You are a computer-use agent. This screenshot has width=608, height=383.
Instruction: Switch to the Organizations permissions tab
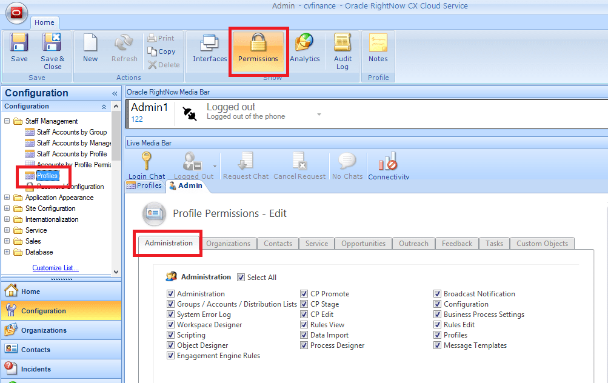click(228, 244)
